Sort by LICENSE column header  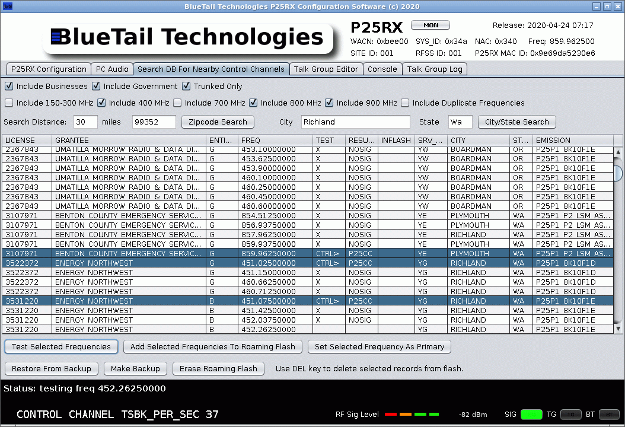[27, 141]
